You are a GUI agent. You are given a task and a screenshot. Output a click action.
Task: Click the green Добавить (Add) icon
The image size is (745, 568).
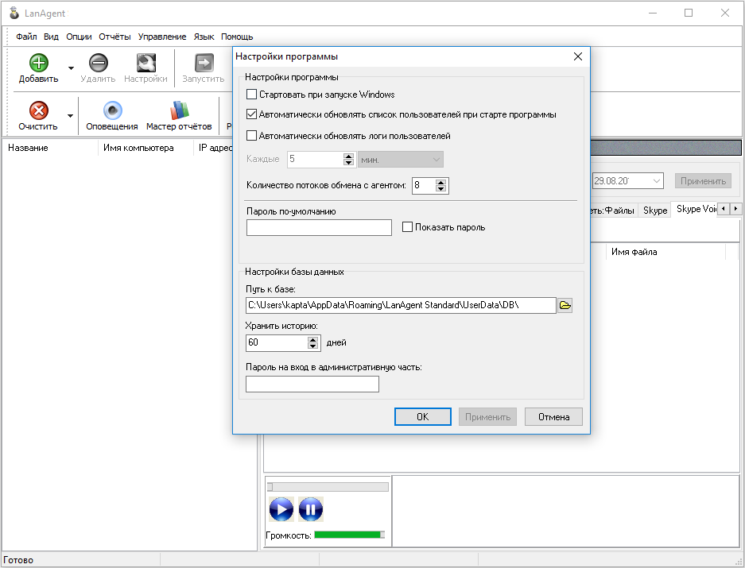click(38, 64)
